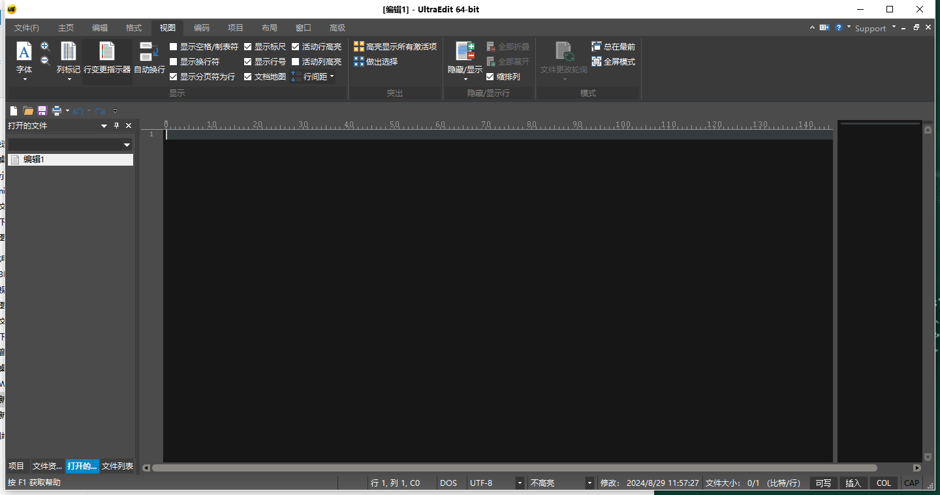
Task: Switch to the 格式 ribbon tab
Action: click(134, 27)
